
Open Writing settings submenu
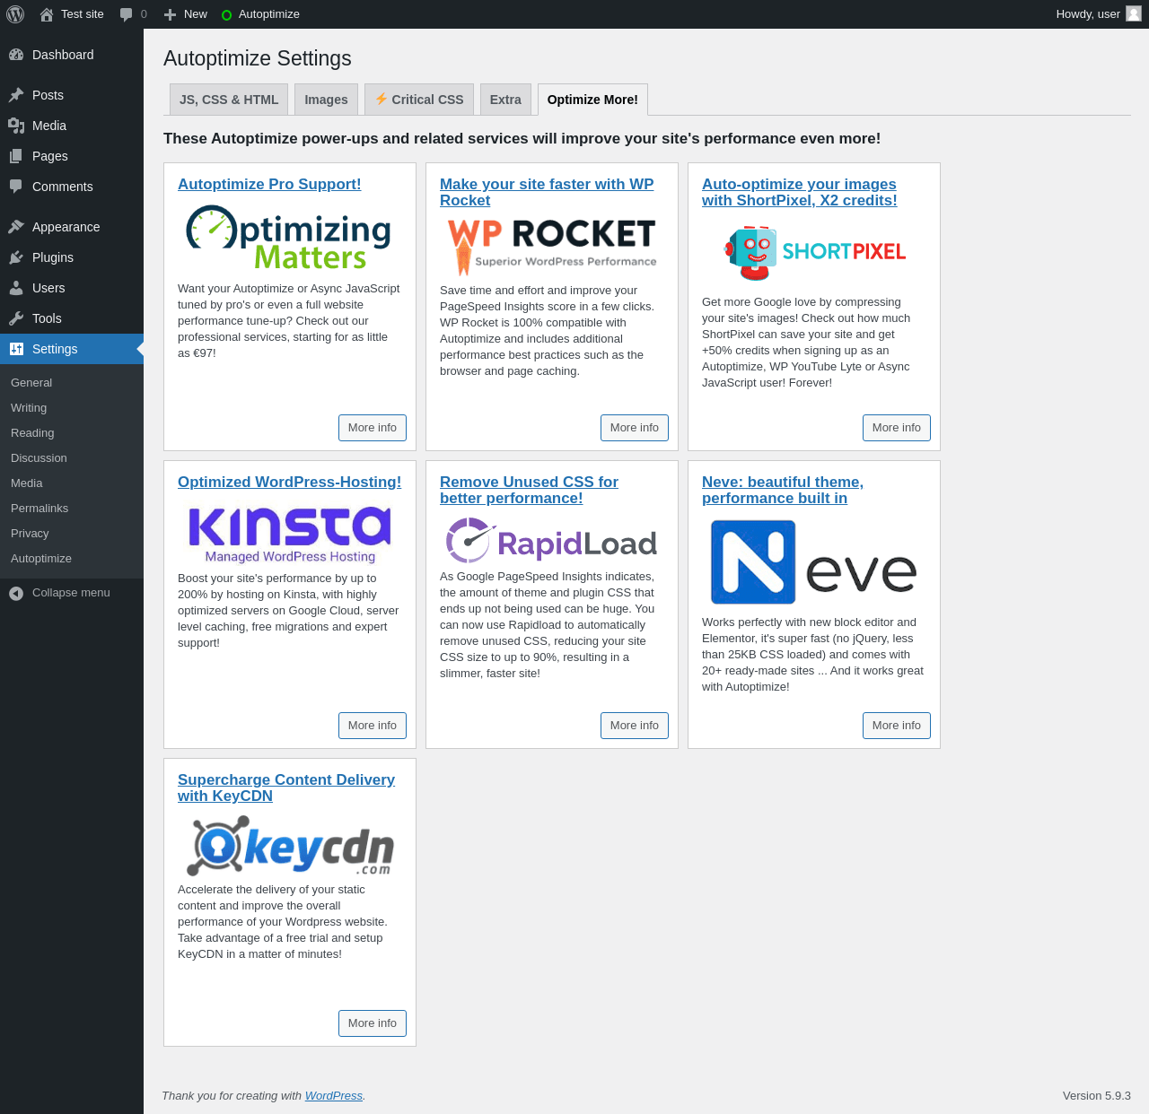[x=29, y=408]
